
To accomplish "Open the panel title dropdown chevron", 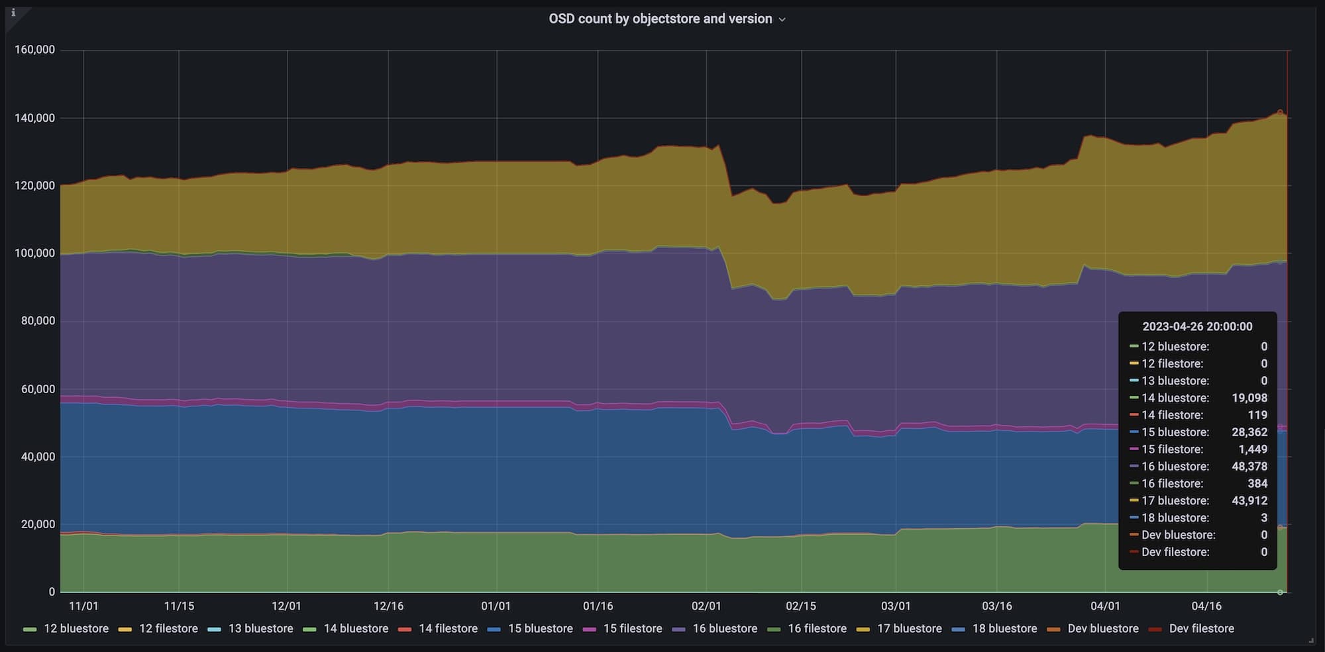I will (x=782, y=20).
